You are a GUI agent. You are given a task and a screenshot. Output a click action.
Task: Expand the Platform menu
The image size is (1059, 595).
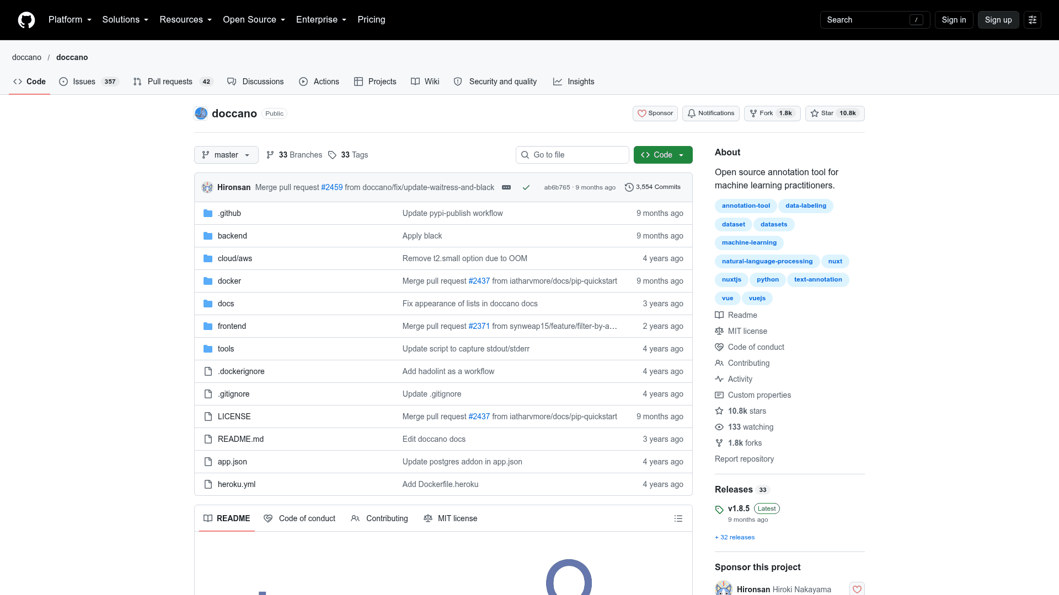pos(70,20)
